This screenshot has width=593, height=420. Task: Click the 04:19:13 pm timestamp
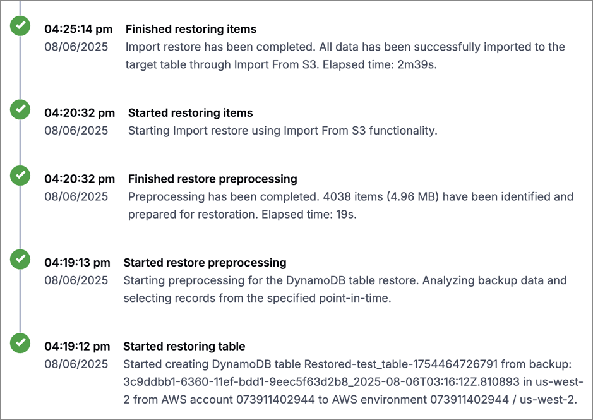click(77, 263)
